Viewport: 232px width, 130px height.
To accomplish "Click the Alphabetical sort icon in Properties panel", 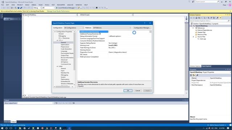I will (x=194, y=75).
